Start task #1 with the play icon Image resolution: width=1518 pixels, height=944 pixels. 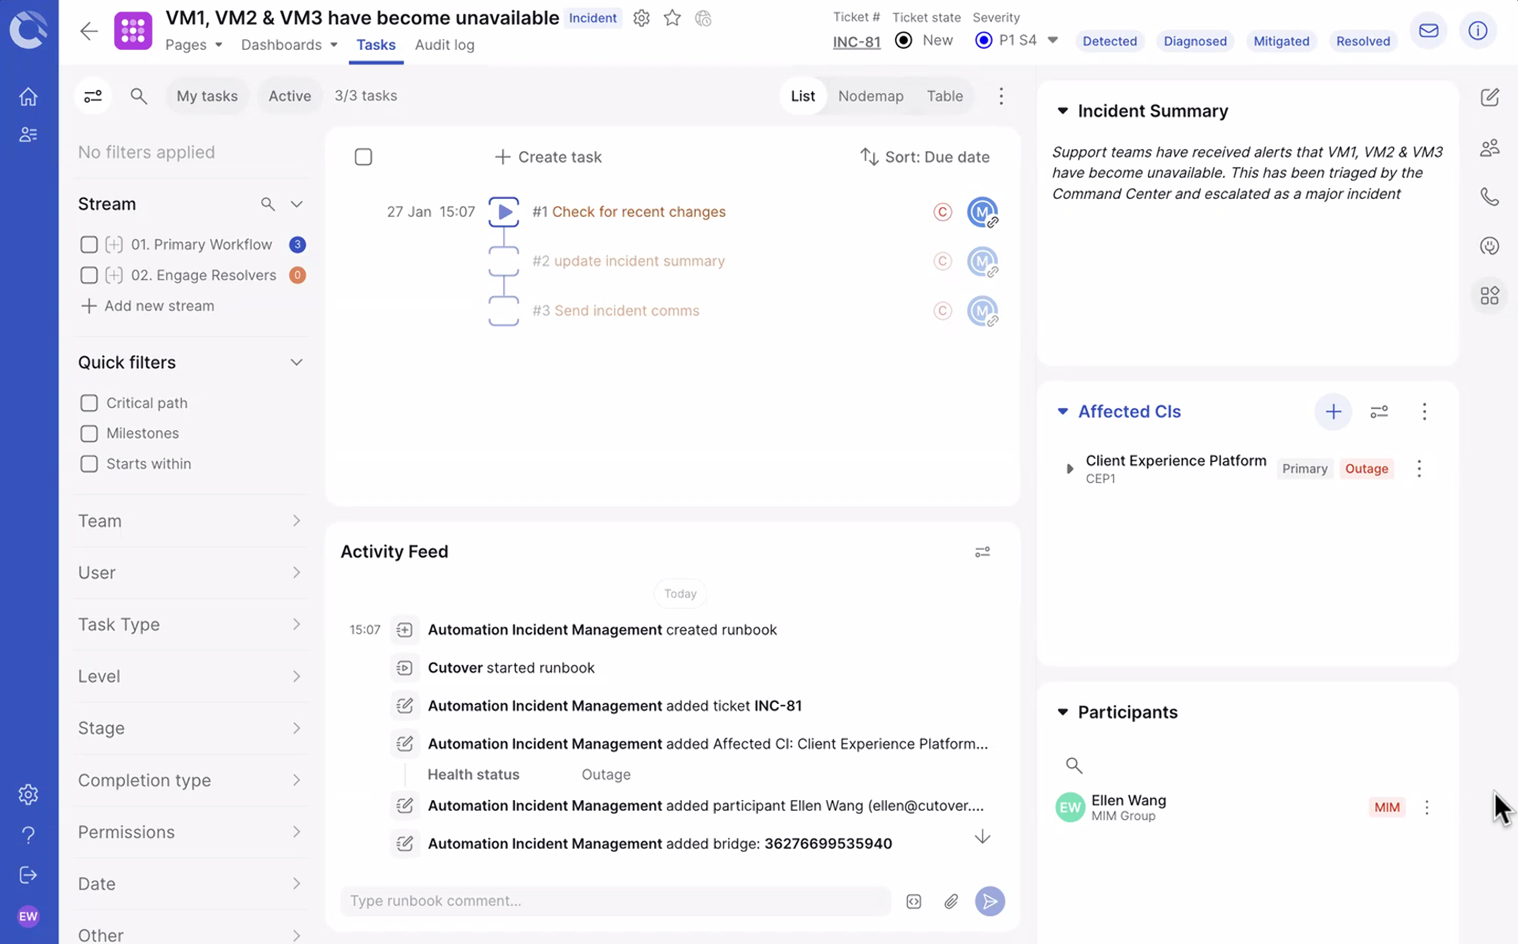[503, 212]
